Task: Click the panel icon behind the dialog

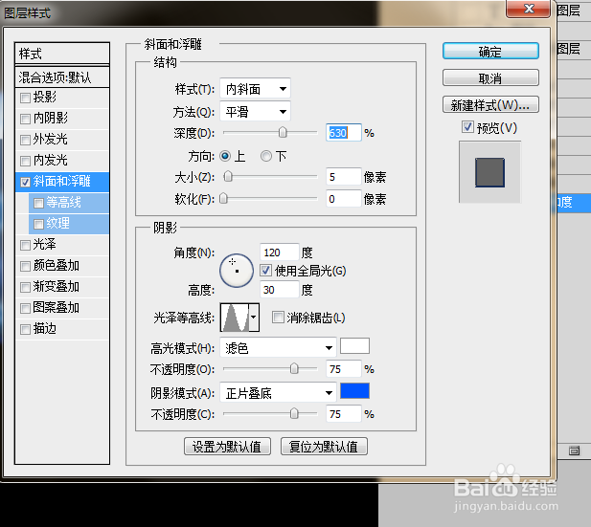Action: pyautogui.click(x=574, y=450)
